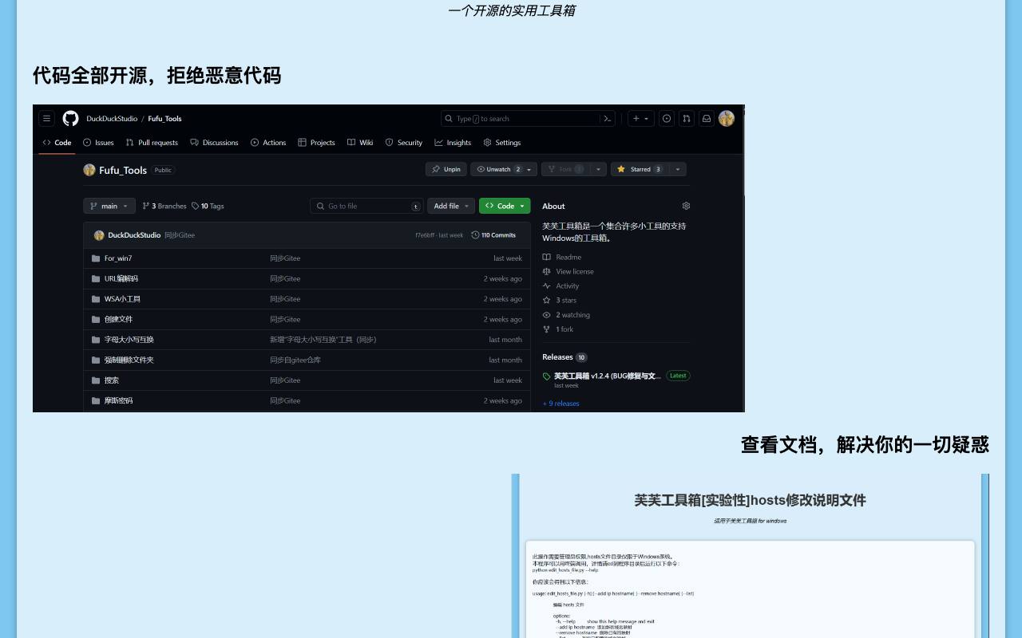Image resolution: width=1022 pixels, height=638 pixels.
Task: Click the release tag icon beside 芙芙工具箱 v1.2.4
Action: [x=547, y=376]
